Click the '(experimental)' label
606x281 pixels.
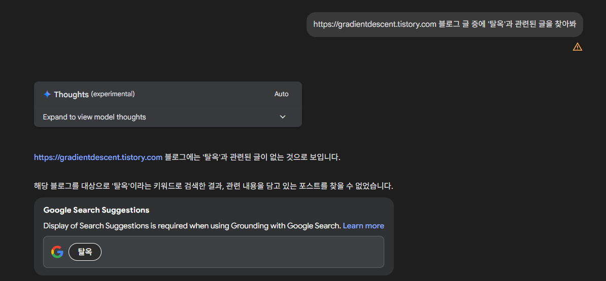coord(113,94)
